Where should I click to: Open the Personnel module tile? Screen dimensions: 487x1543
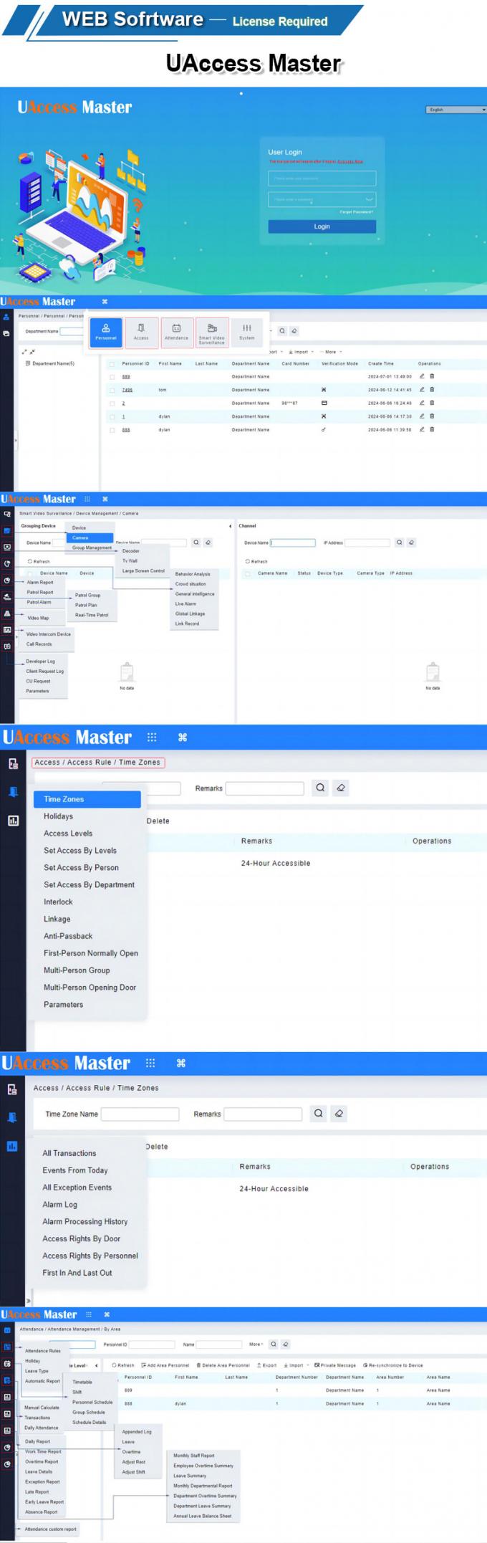click(x=106, y=333)
